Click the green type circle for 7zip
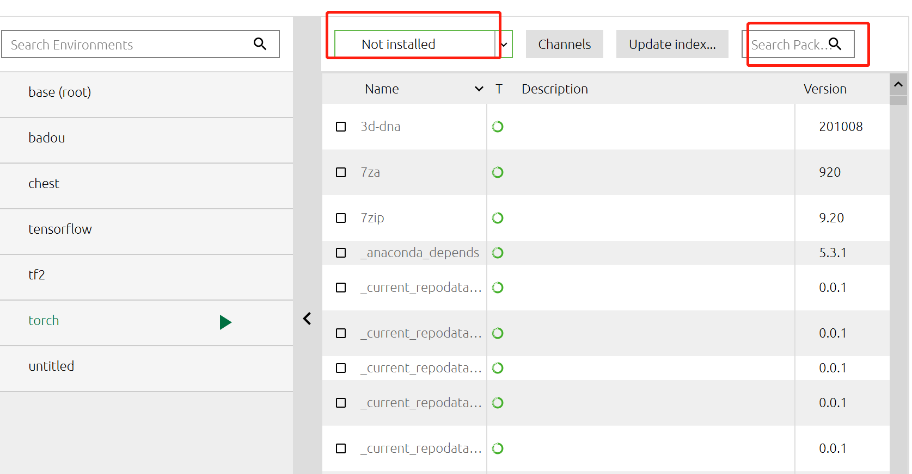This screenshot has height=474, width=912. pos(498,218)
